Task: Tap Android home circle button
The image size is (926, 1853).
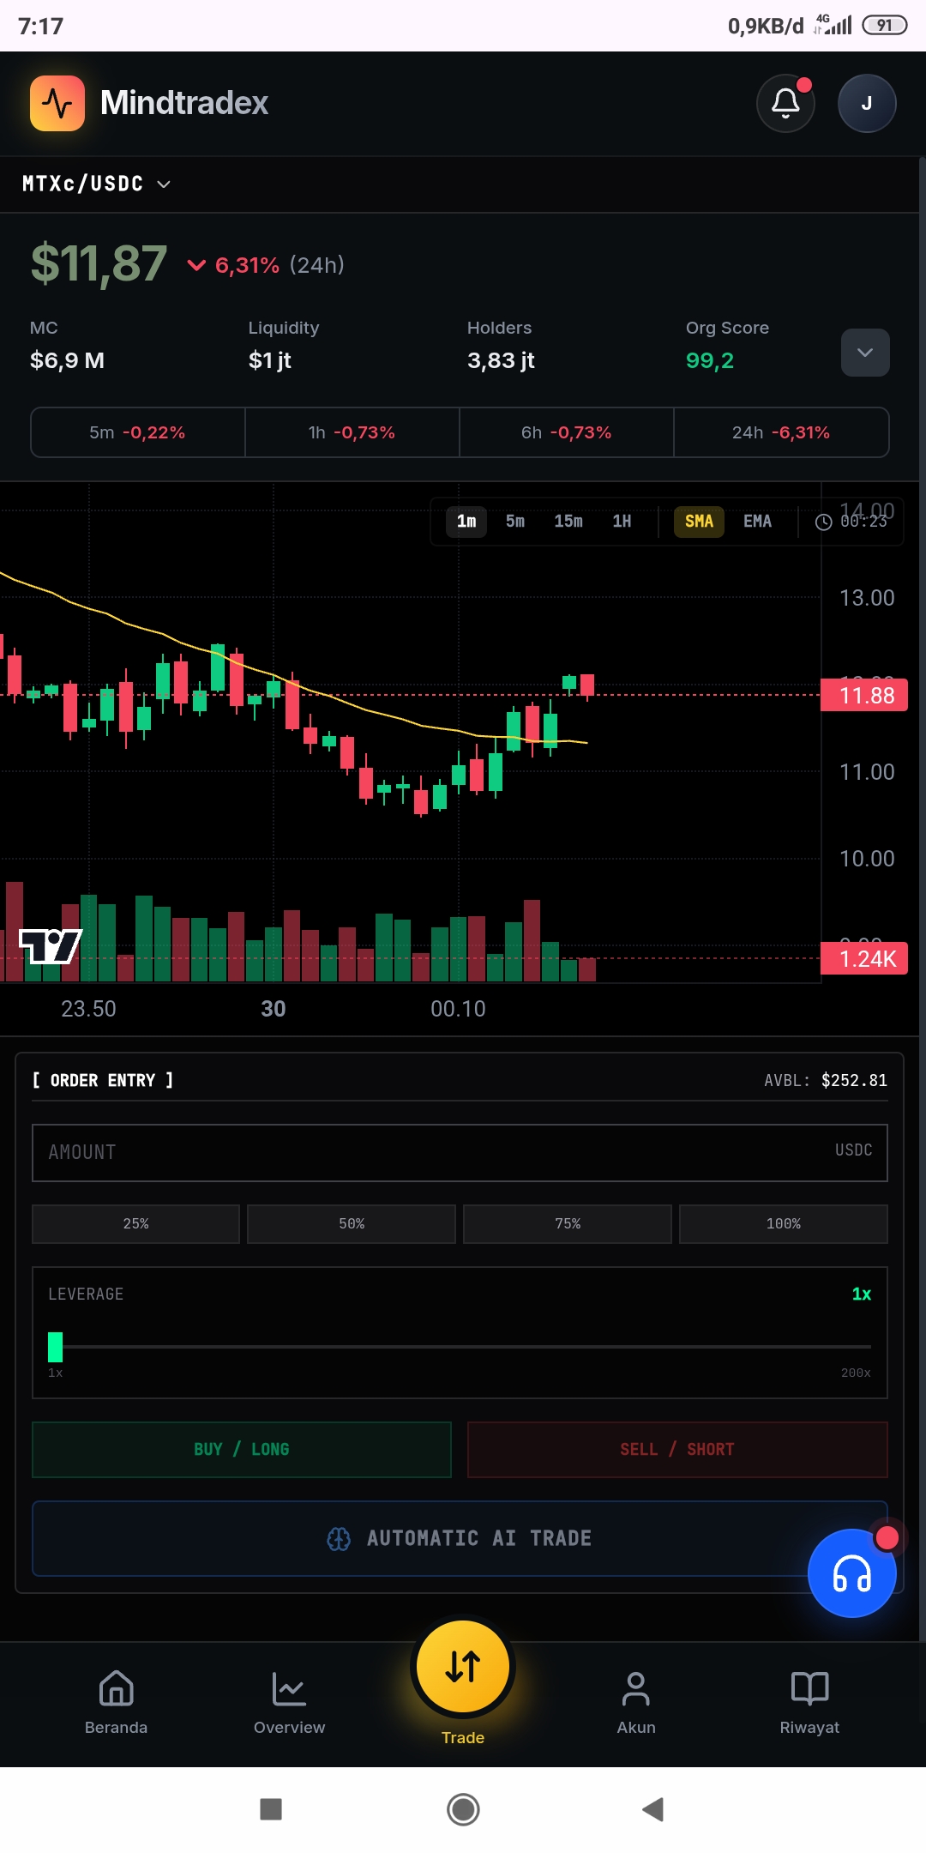Action: tap(463, 1809)
